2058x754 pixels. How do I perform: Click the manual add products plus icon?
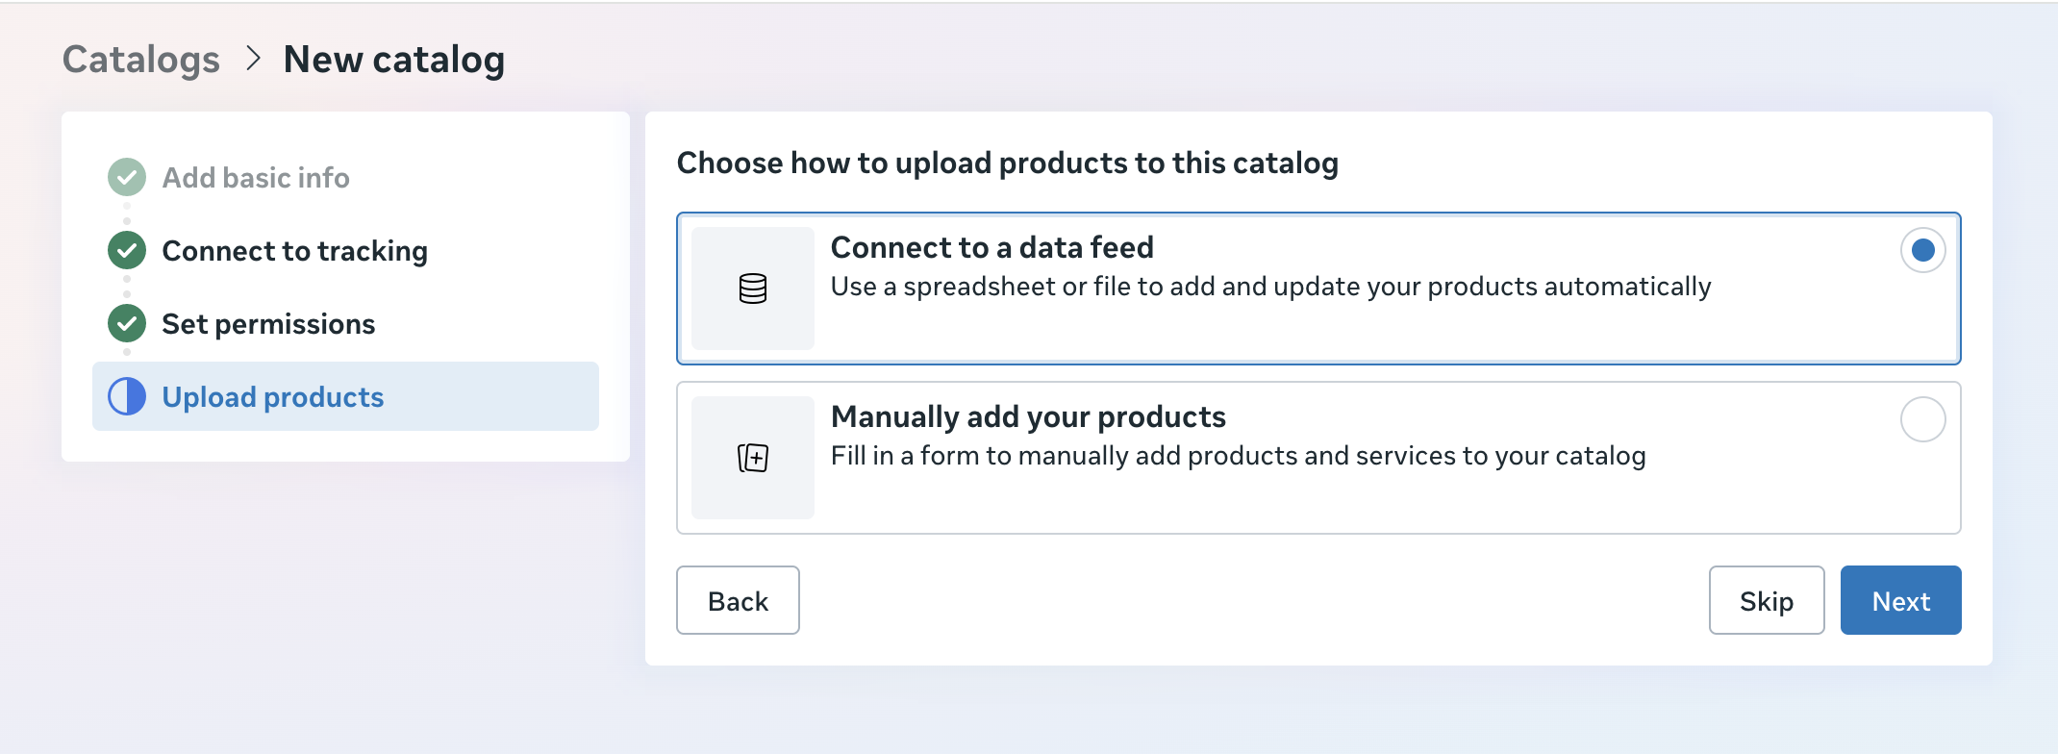tap(753, 458)
